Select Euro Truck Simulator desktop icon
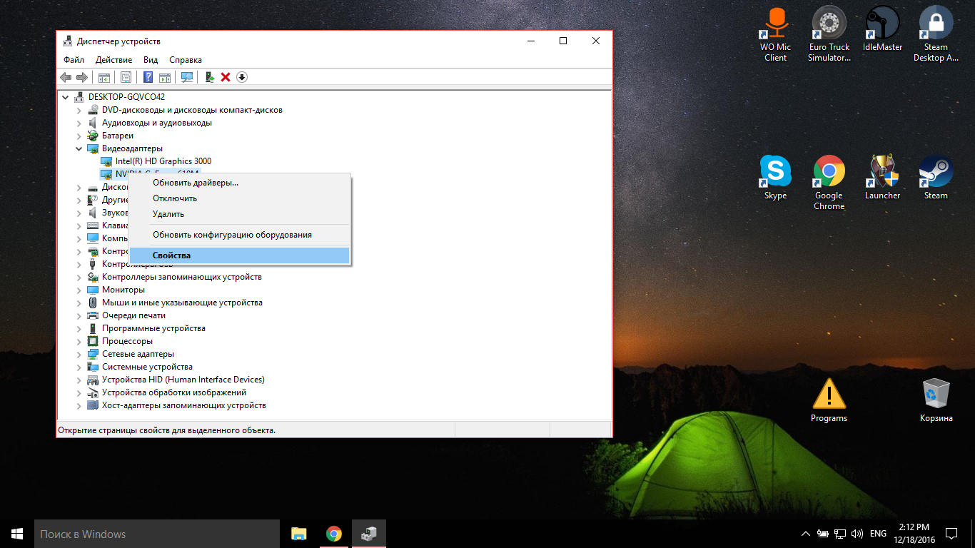The width and height of the screenshot is (975, 548). [x=829, y=35]
